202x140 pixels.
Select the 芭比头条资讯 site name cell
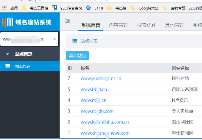pyautogui.click(x=185, y=89)
